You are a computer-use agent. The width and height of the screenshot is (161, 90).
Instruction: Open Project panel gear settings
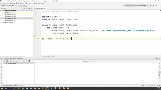coord(29,8)
